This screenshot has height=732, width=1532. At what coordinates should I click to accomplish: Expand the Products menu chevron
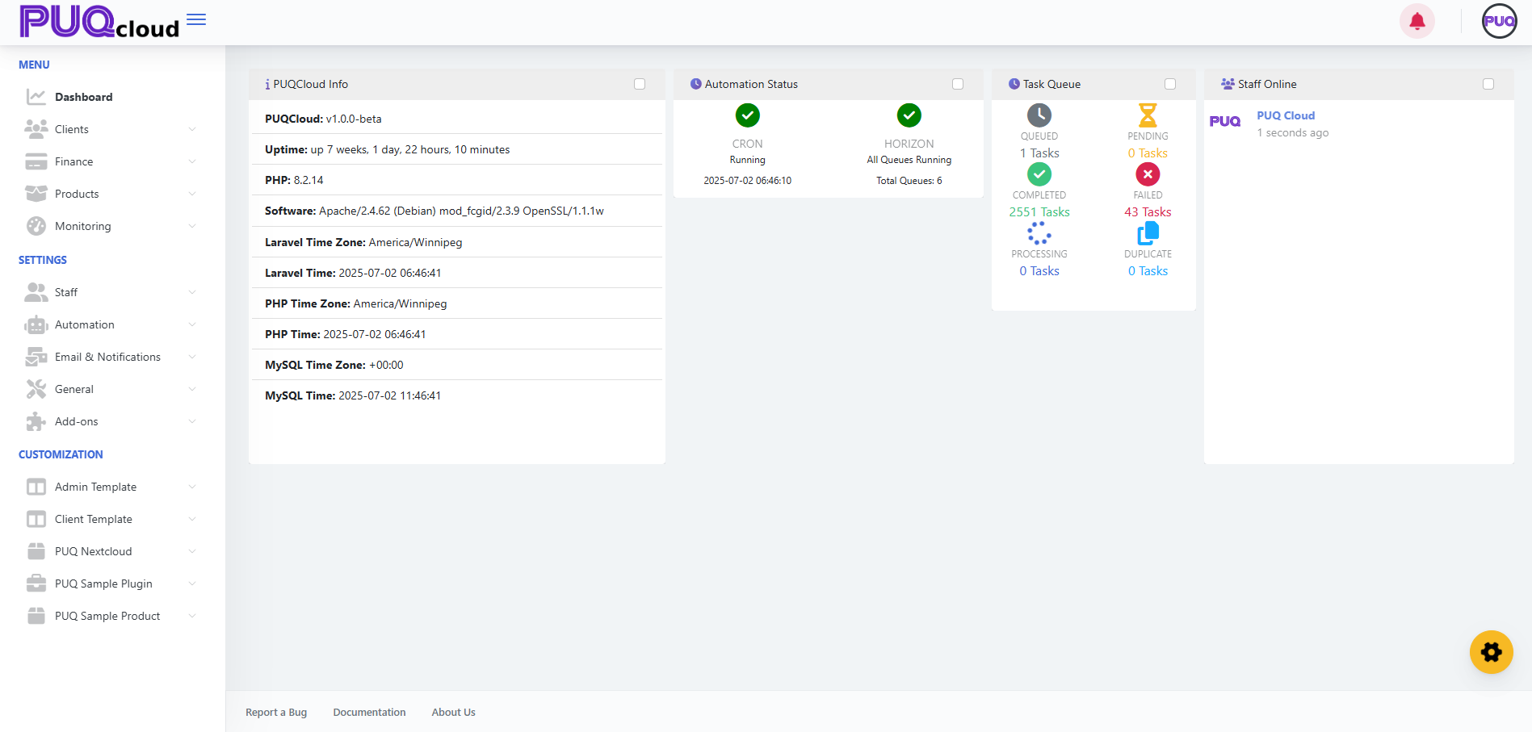[x=192, y=194]
